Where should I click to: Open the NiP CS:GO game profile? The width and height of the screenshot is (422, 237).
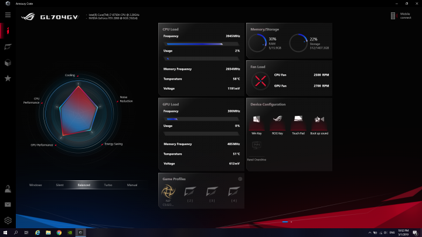click(x=168, y=195)
